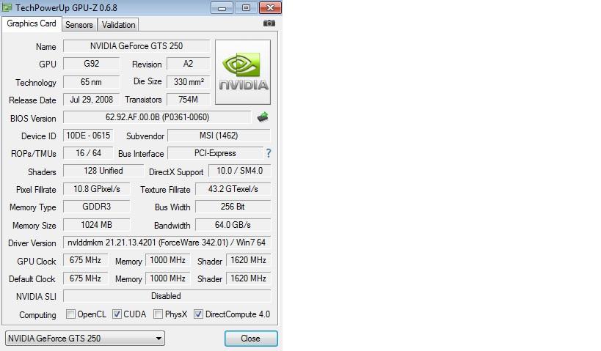Toggle the PhysX checkbox
Viewport: 601px width, 351px height.
tap(158, 314)
